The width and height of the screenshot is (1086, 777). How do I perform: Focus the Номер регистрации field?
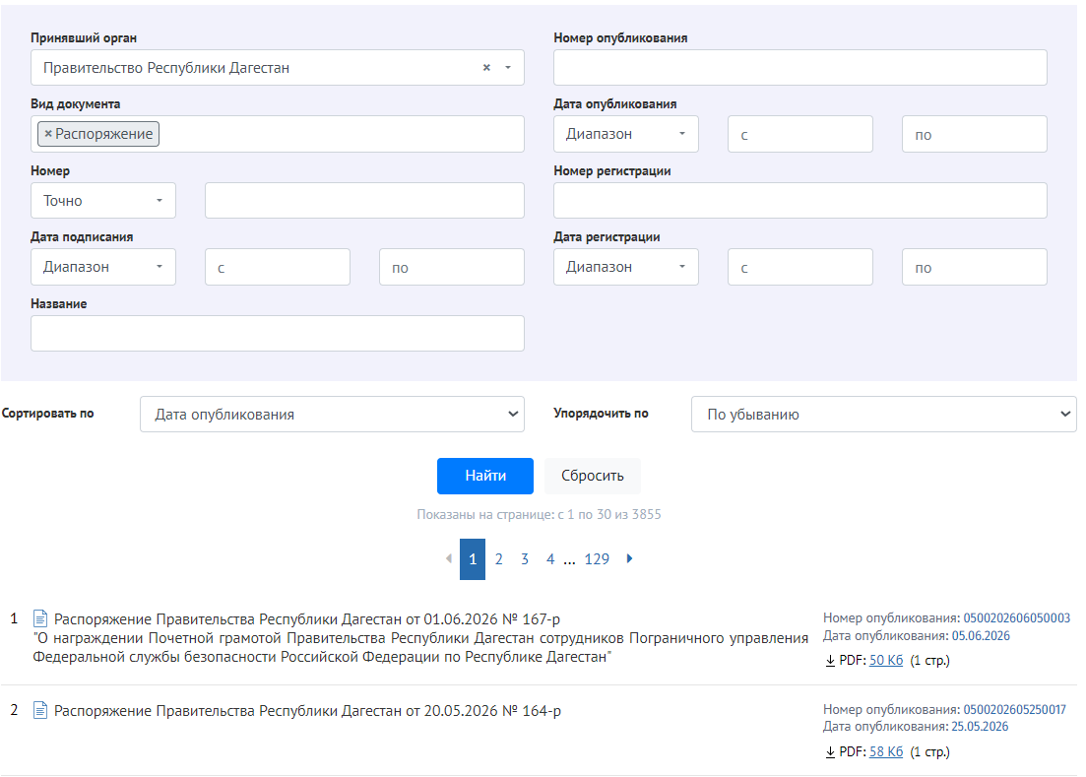(x=799, y=200)
